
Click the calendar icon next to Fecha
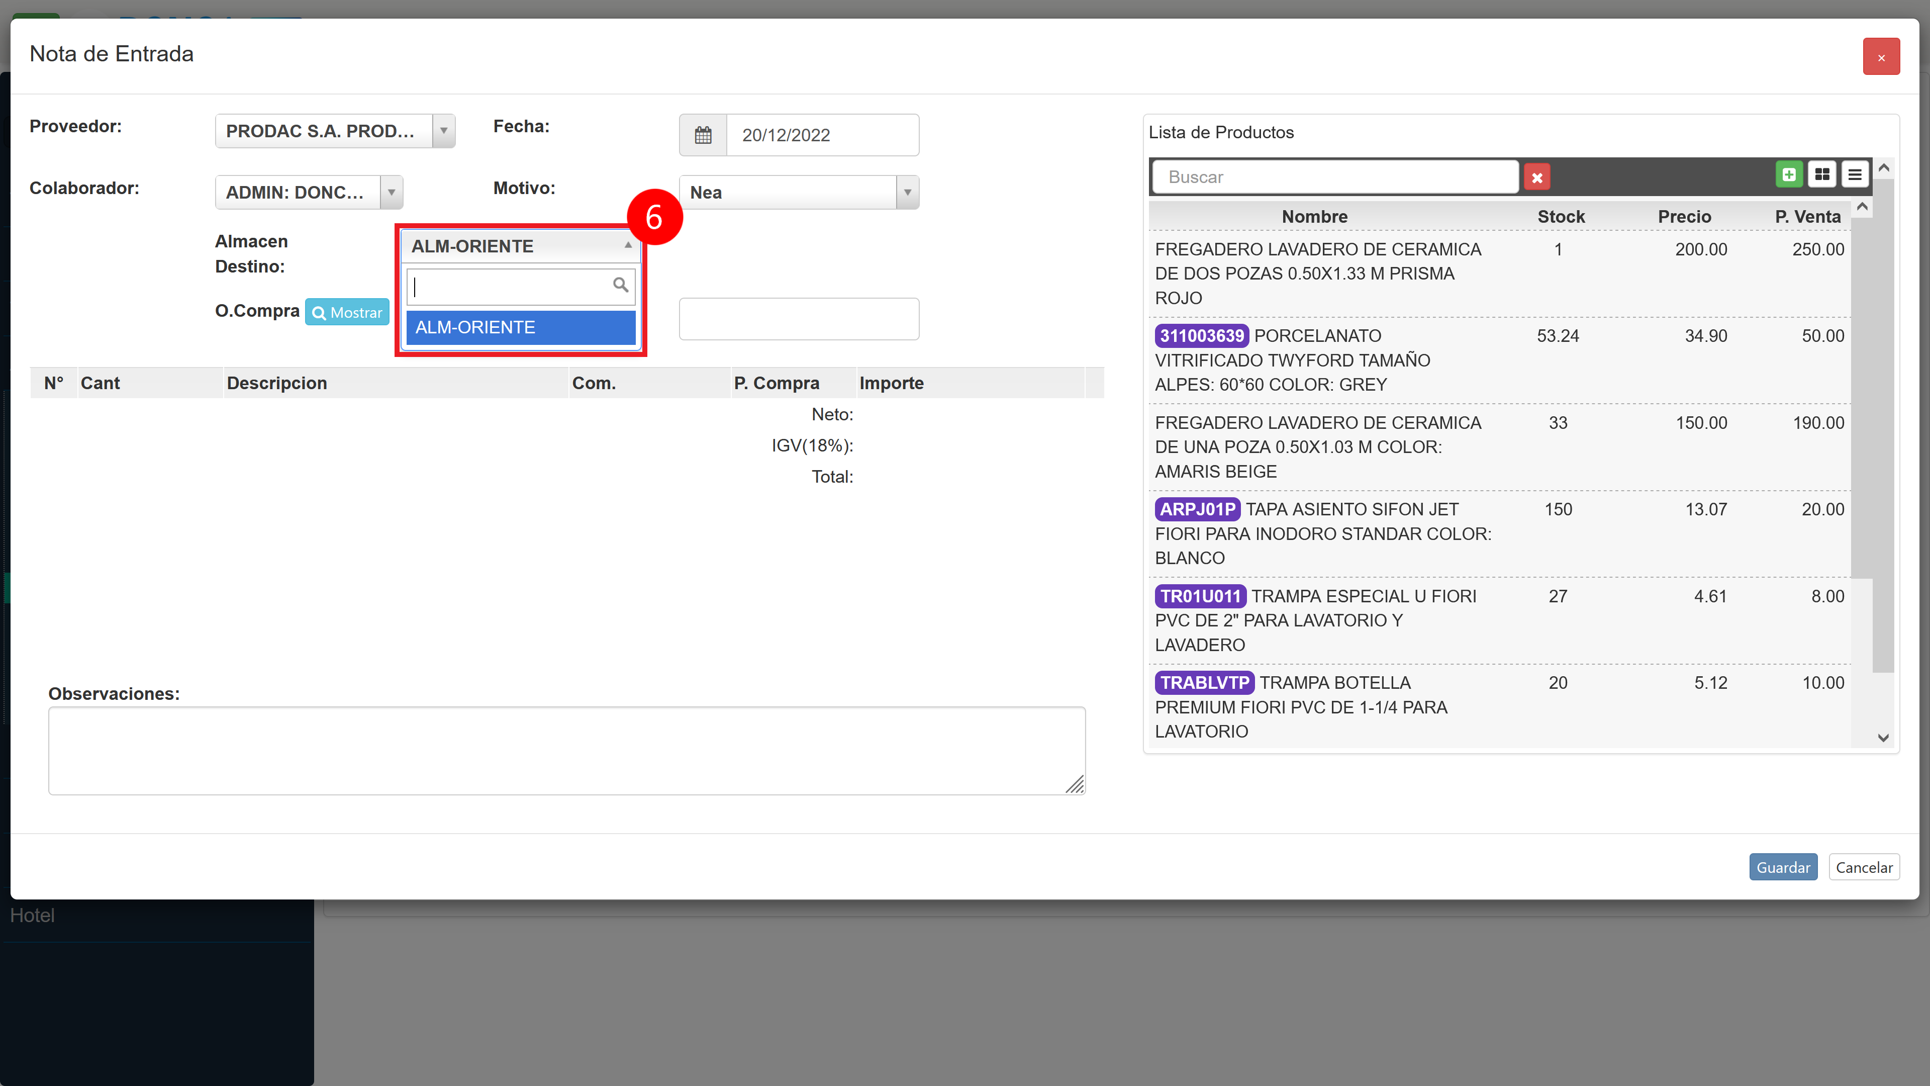703,135
